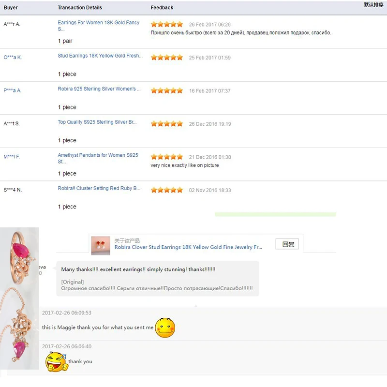
Task: Click the ruby ring product image
Action: point(20,257)
